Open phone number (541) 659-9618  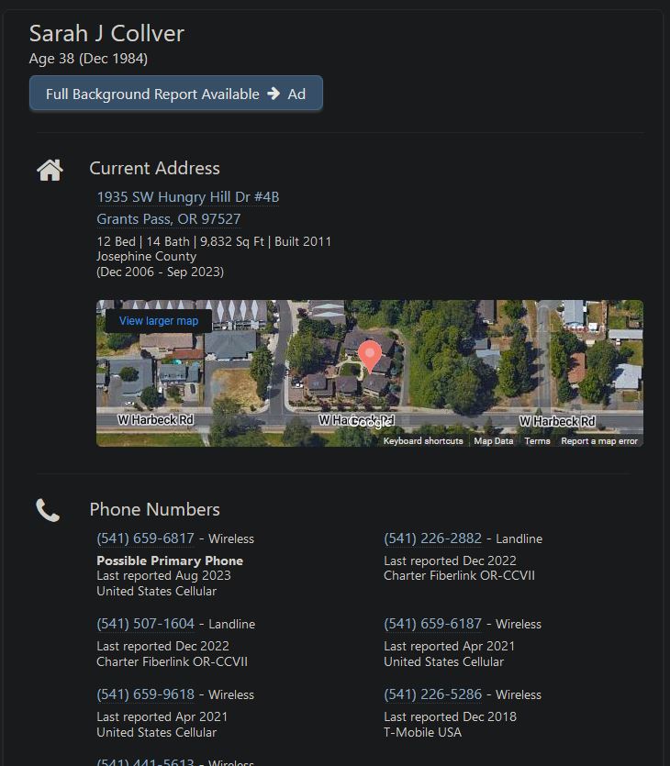[146, 694]
